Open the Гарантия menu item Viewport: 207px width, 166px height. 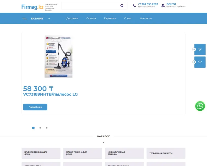(x=110, y=18)
